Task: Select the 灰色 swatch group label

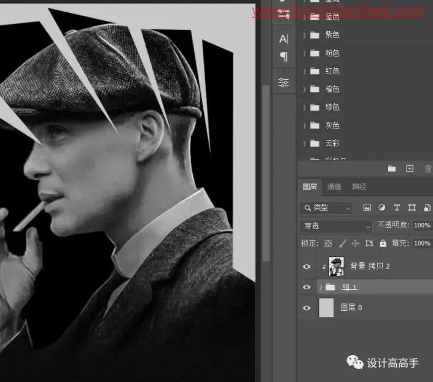Action: coord(332,125)
